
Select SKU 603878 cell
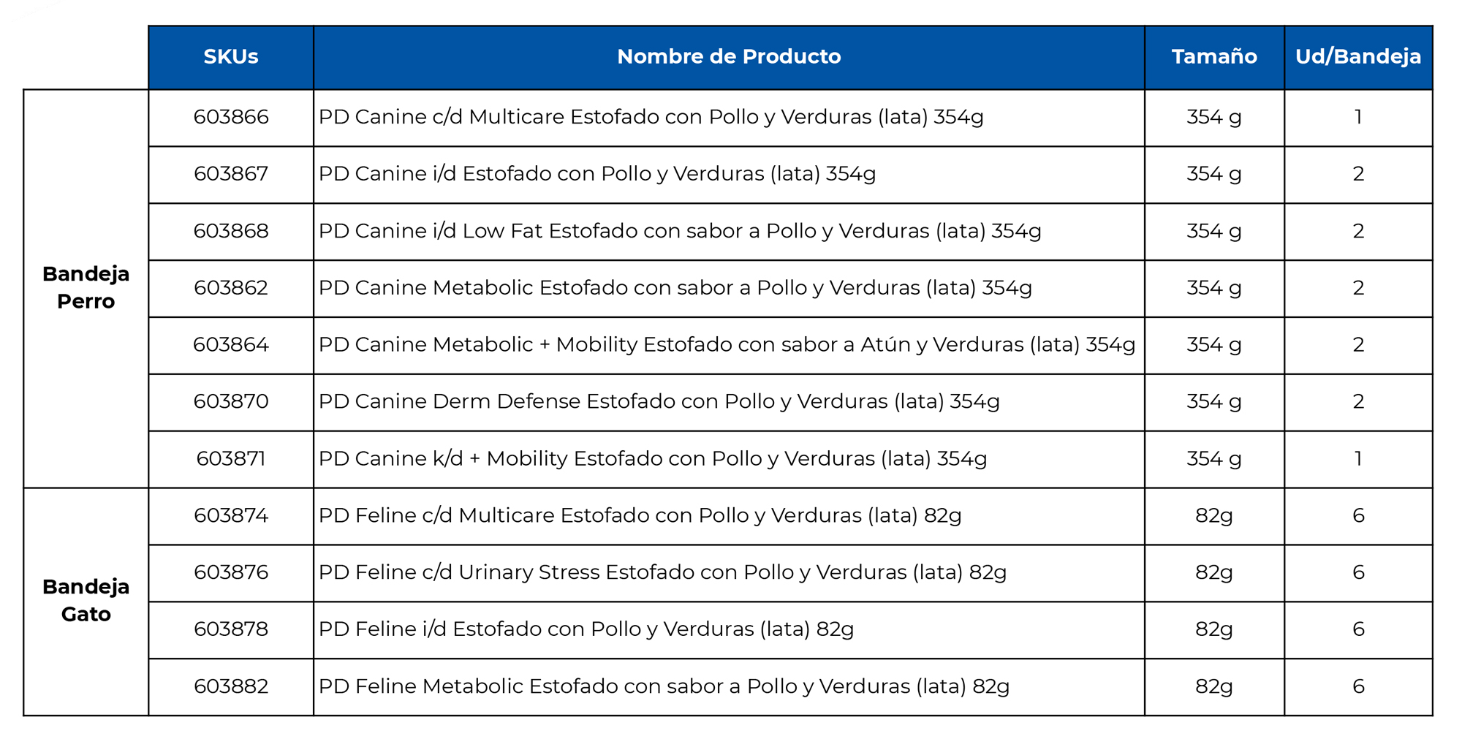[x=231, y=629]
